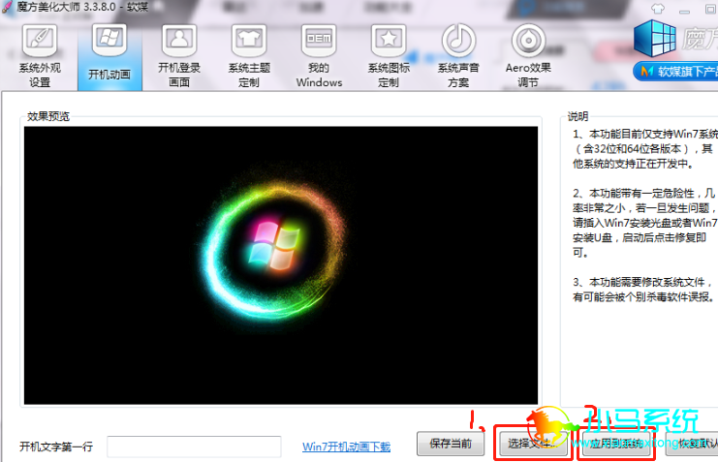Viewport: 718px width, 462px height.
Task: Open the Win7开机动画下载 link
Action: pos(346,447)
